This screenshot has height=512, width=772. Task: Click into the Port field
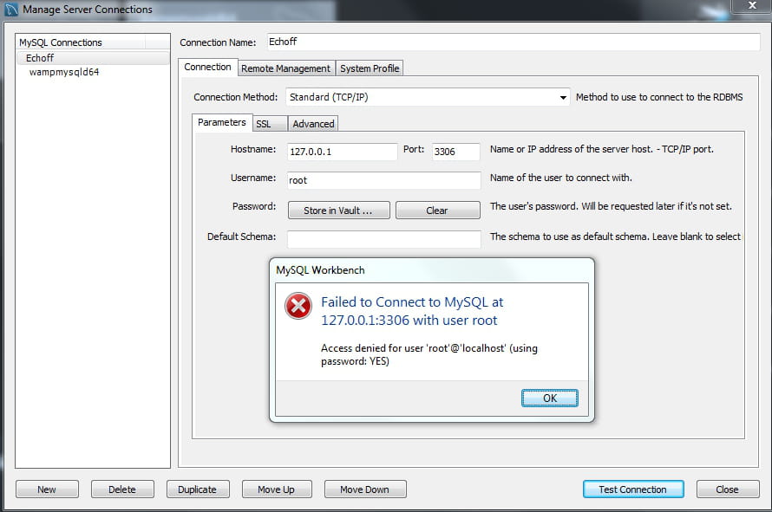(456, 152)
